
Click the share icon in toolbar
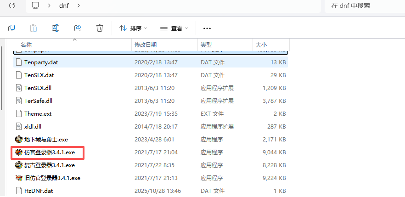[x=78, y=28]
